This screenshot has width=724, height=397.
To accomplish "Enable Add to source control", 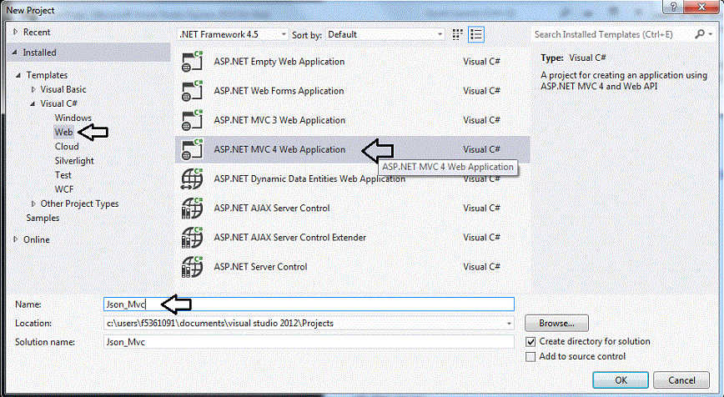I will click(530, 357).
